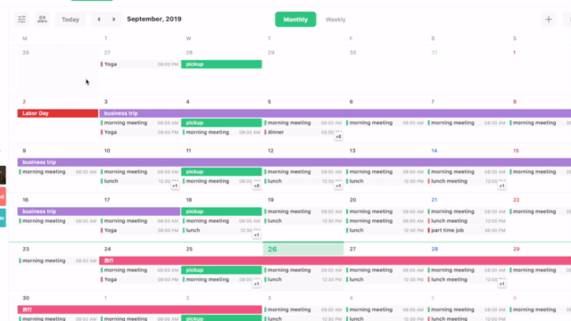Open the shared members people icon
This screenshot has width=571, height=321.
pyautogui.click(x=42, y=20)
